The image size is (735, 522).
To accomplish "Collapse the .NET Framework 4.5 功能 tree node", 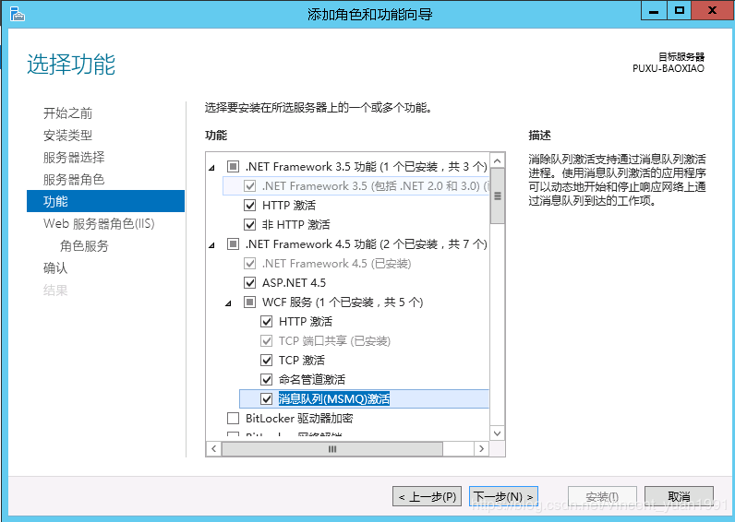I will (x=211, y=244).
